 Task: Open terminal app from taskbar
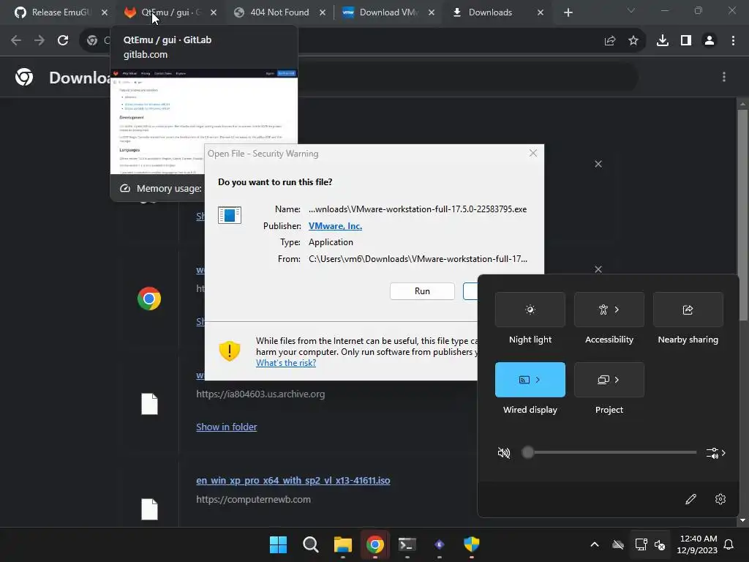coord(407,544)
